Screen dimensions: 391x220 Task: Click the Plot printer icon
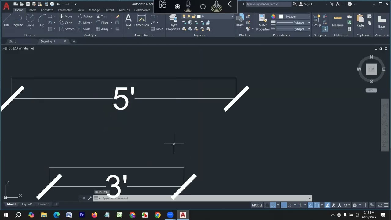tap(52, 4)
